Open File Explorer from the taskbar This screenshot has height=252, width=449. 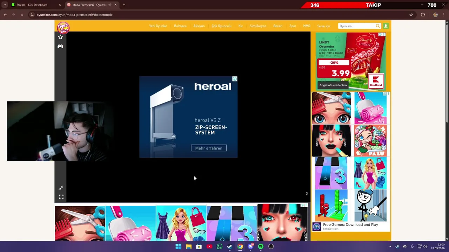click(x=189, y=246)
